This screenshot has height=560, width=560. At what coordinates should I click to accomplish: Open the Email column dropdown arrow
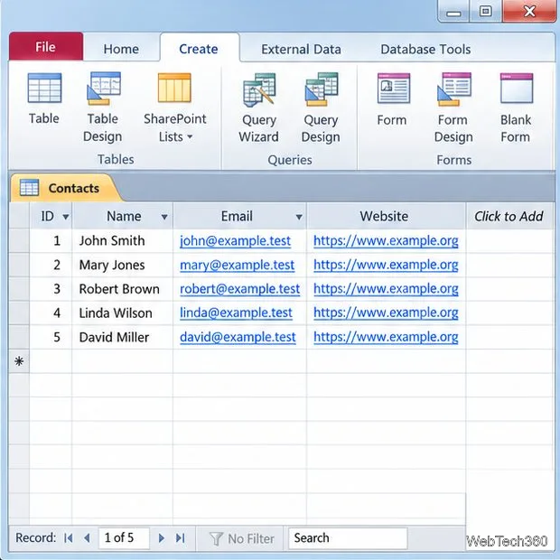(299, 217)
